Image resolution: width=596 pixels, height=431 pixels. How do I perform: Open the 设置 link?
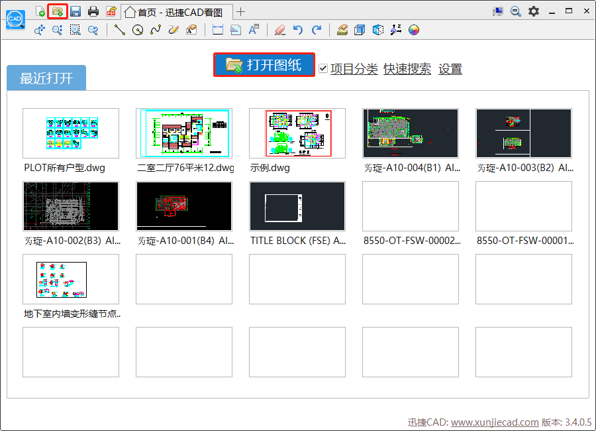[450, 69]
